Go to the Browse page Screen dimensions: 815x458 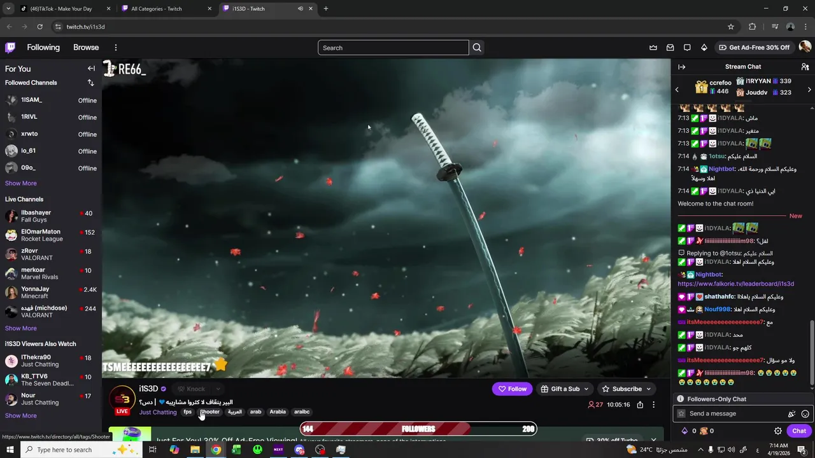tap(86, 48)
